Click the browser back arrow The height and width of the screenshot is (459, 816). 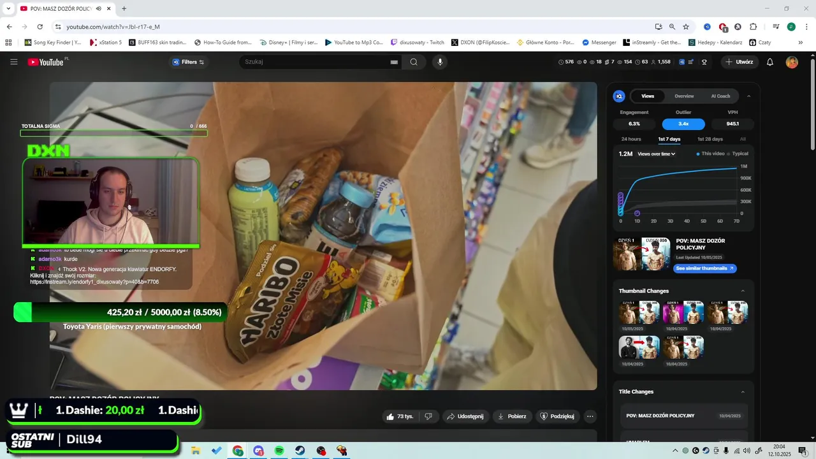click(x=9, y=27)
